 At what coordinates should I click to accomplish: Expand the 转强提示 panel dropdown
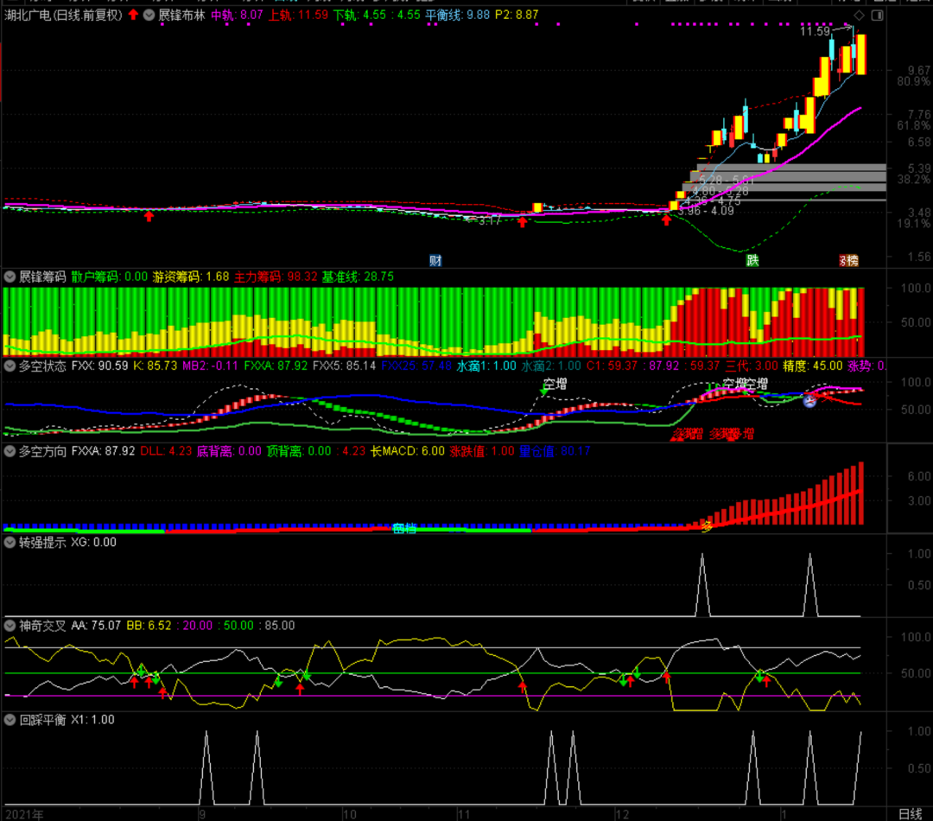point(10,542)
